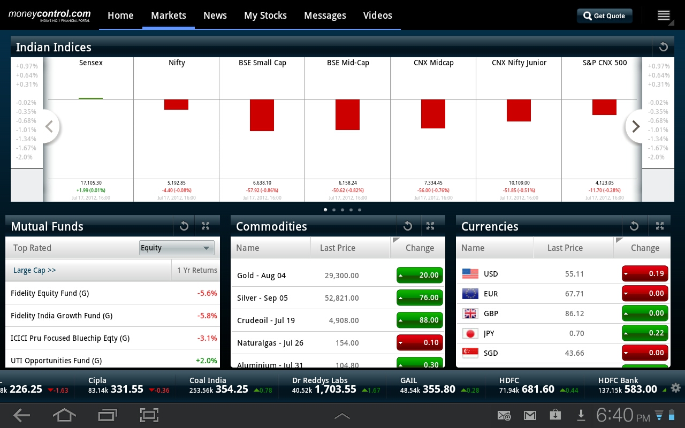Open the download arrow notification
Viewport: 685px width, 428px height.
[x=581, y=415]
